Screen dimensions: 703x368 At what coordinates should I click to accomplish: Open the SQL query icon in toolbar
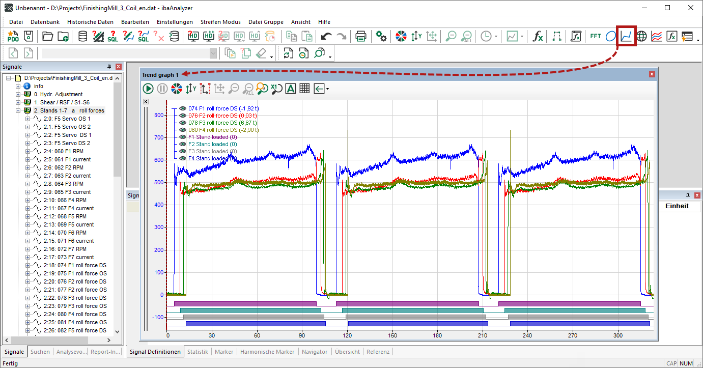[x=113, y=36]
